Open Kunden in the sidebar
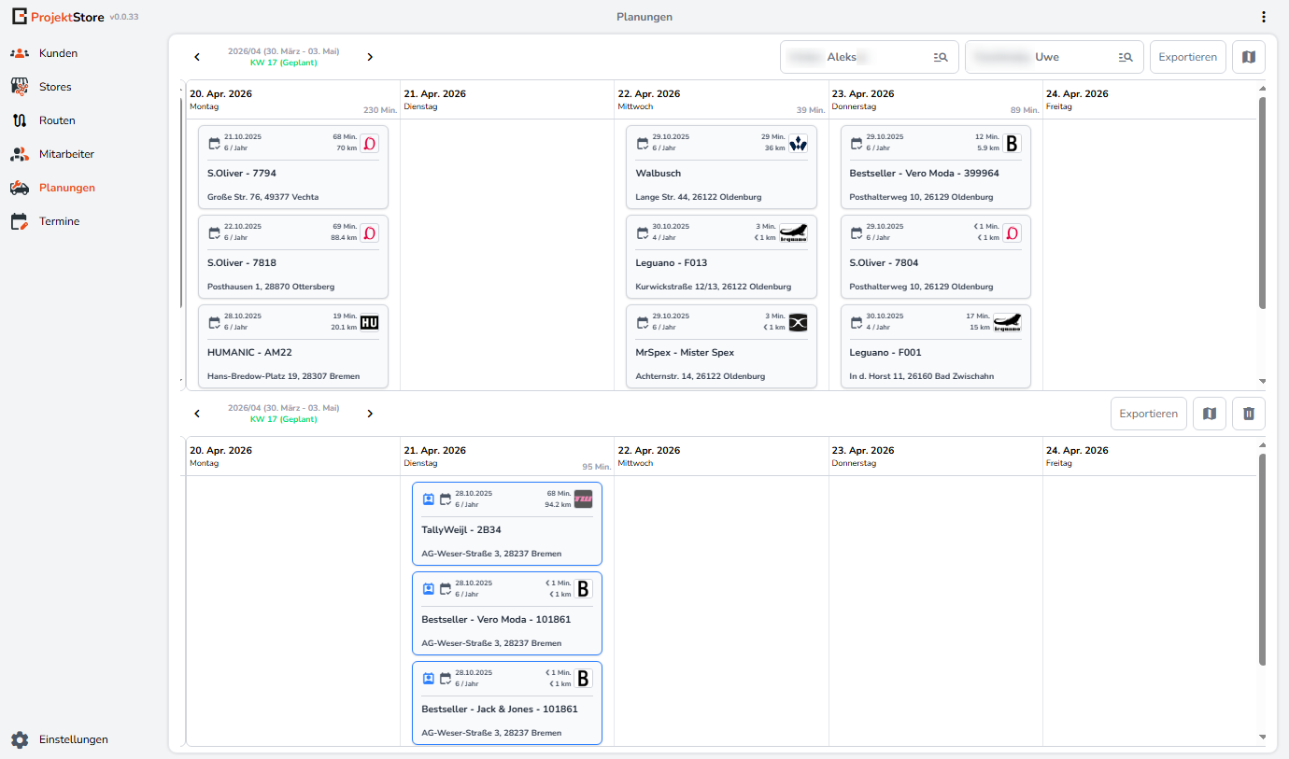This screenshot has width=1289, height=759. pyautogui.click(x=58, y=53)
